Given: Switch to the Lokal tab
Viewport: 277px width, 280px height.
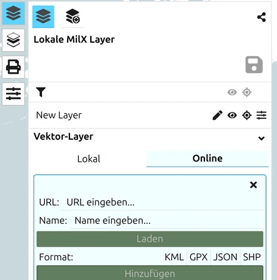Looking at the screenshot, I should click(89, 159).
